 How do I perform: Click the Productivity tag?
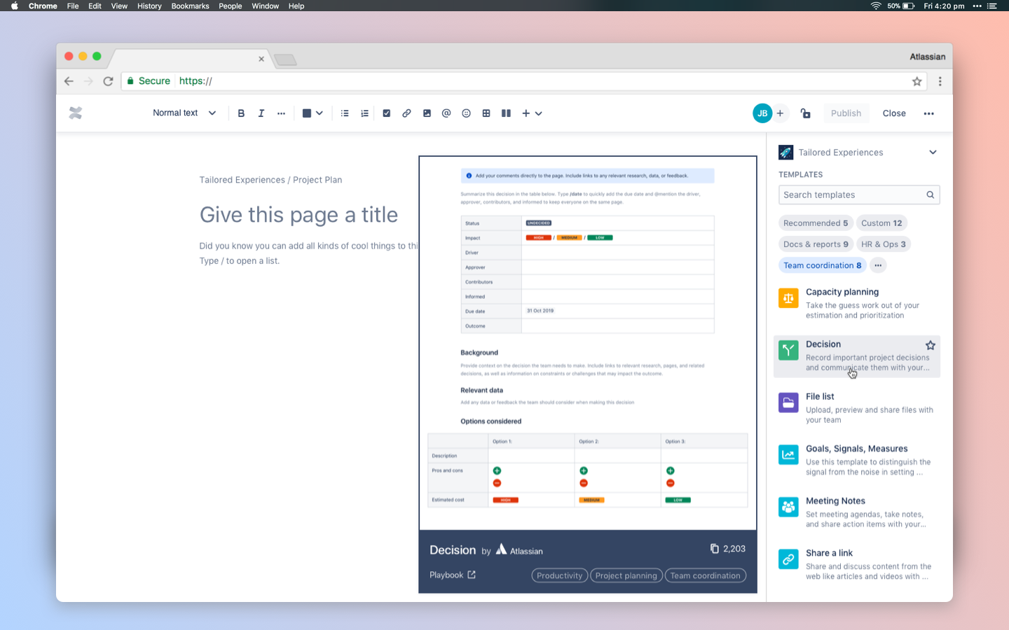[x=559, y=575]
